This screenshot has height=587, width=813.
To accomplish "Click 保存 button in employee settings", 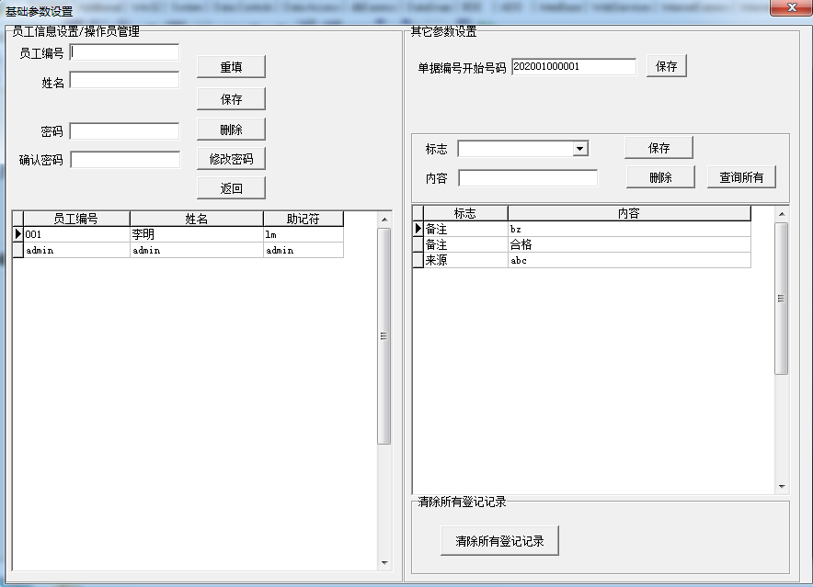I will pos(231,99).
